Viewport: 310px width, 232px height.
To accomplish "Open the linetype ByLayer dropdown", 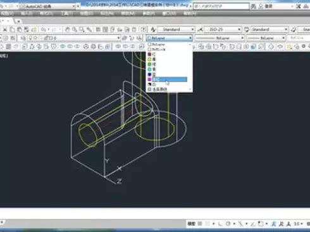I will [x=220, y=38].
